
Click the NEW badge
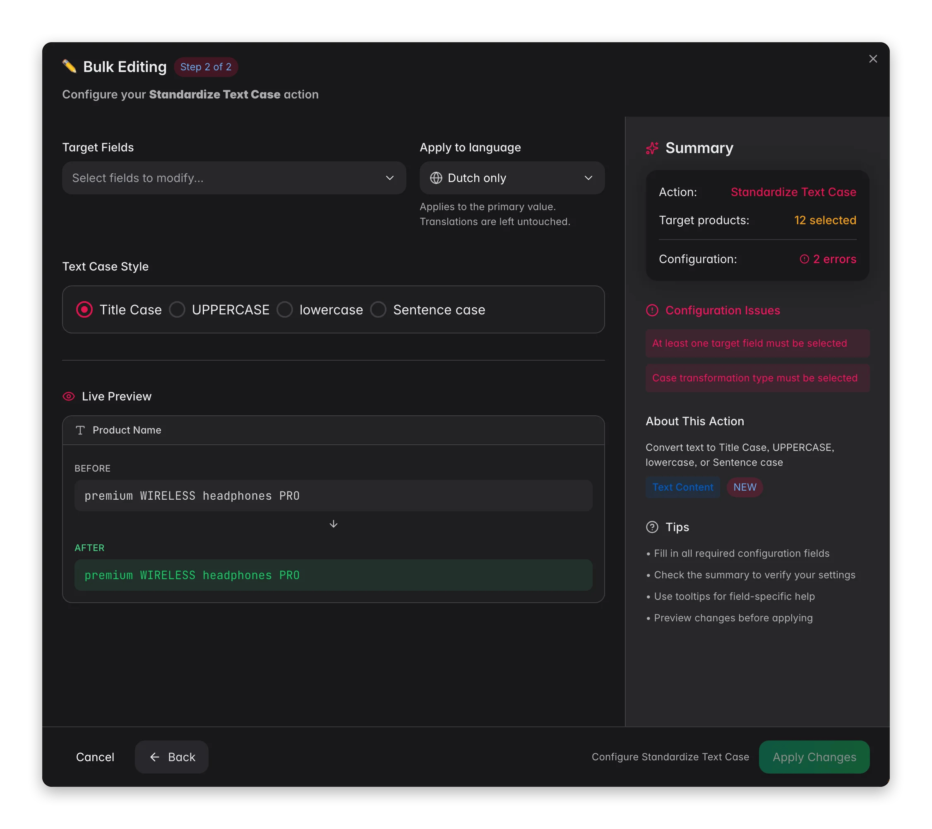click(745, 487)
